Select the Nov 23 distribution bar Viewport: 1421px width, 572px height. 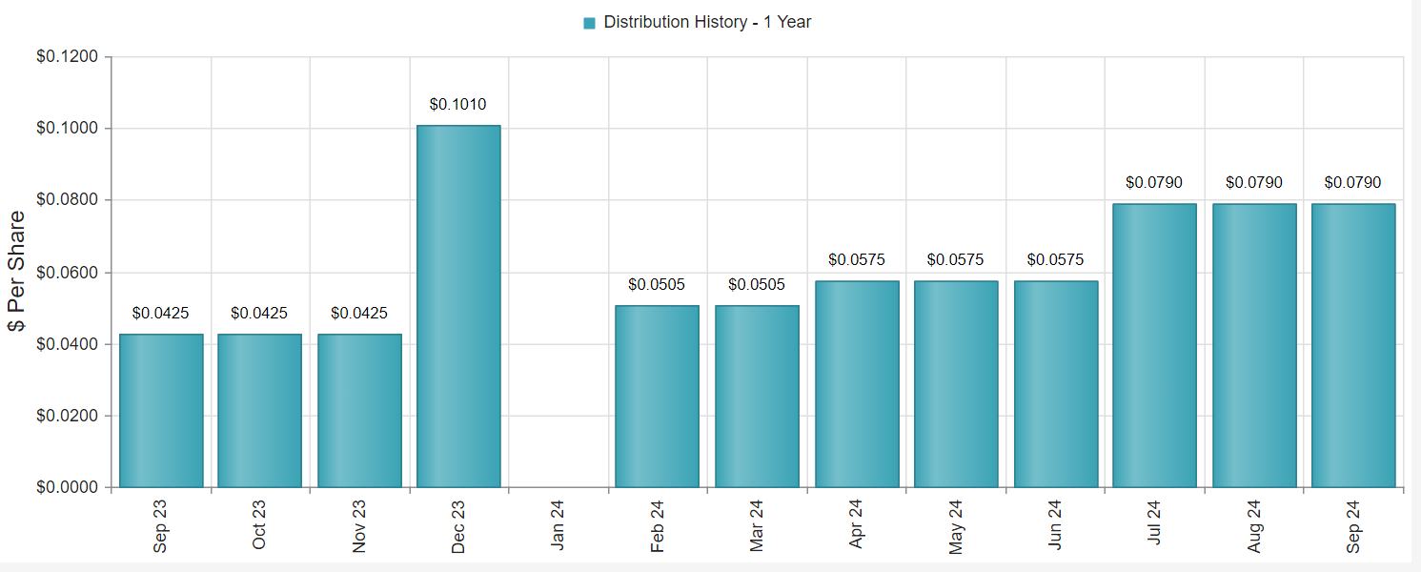[x=359, y=411]
